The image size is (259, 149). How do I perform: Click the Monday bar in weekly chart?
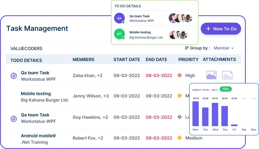(196, 114)
